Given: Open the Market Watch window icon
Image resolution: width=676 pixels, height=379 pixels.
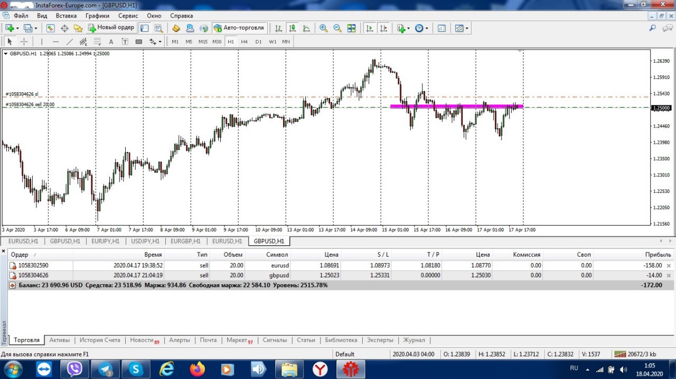Looking at the screenshot, I should (50, 28).
